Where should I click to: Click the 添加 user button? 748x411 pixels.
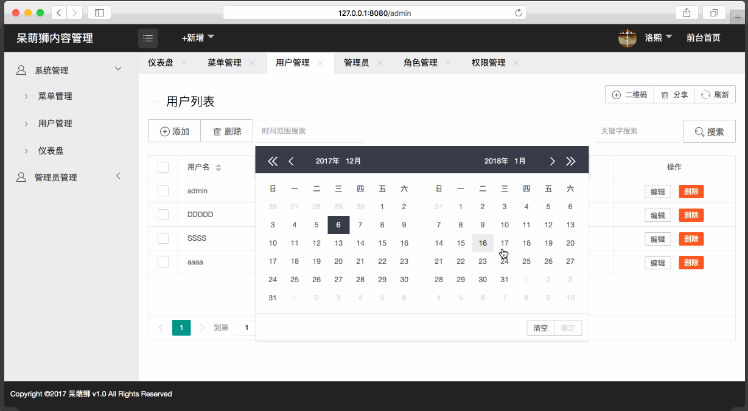coord(175,131)
